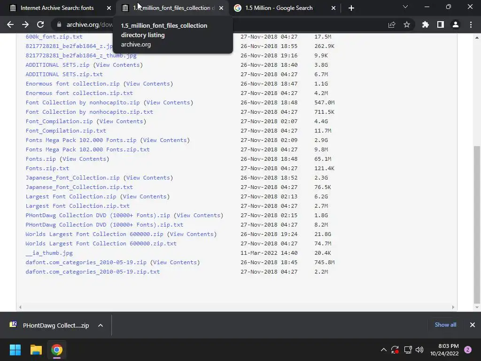Download Fonts.zip

pyautogui.click(x=40, y=159)
